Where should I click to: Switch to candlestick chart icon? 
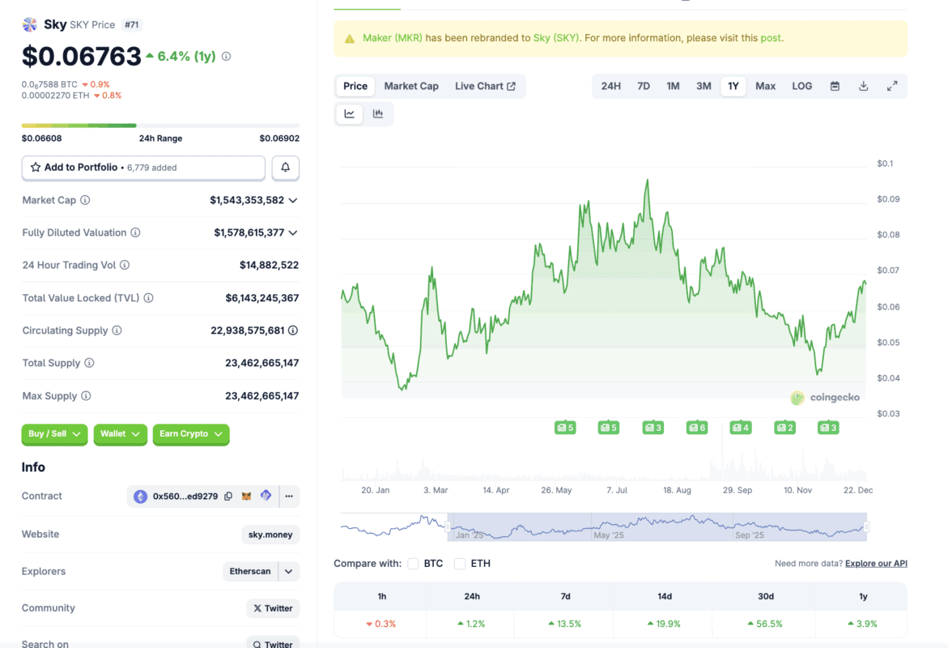(x=378, y=114)
